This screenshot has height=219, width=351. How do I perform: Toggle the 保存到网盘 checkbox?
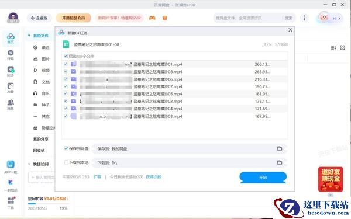[x=66, y=148]
